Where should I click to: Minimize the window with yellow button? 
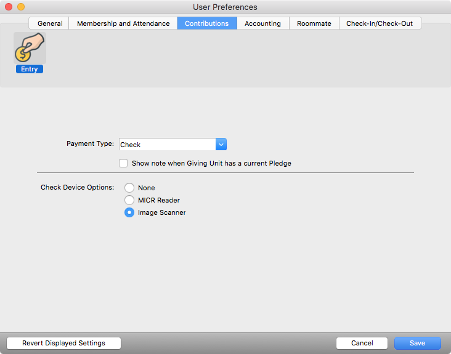[x=20, y=7]
